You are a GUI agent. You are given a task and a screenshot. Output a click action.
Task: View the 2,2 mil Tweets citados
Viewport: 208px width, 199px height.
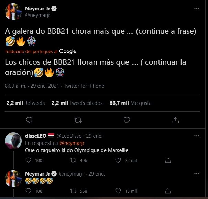click(x=77, y=103)
